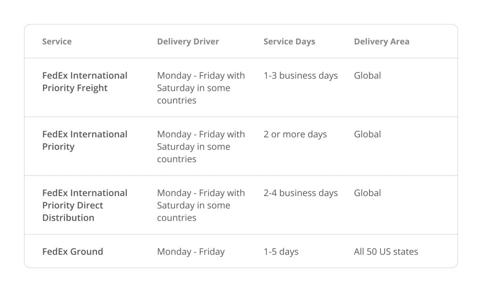482x292 pixels.
Task: Click the 1-3 business days cell
Action: click(300, 76)
